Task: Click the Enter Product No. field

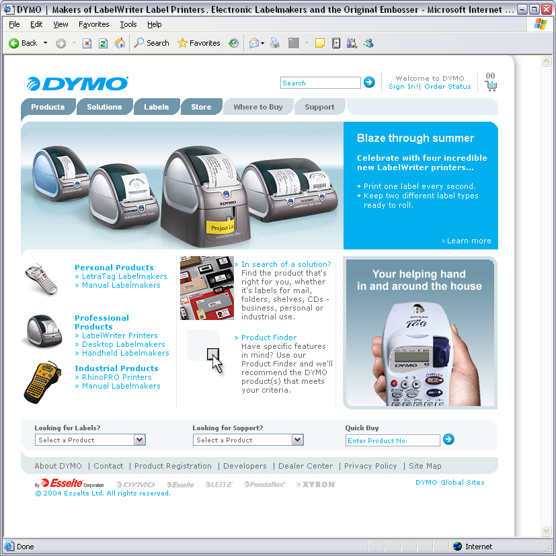Action: pyautogui.click(x=393, y=440)
